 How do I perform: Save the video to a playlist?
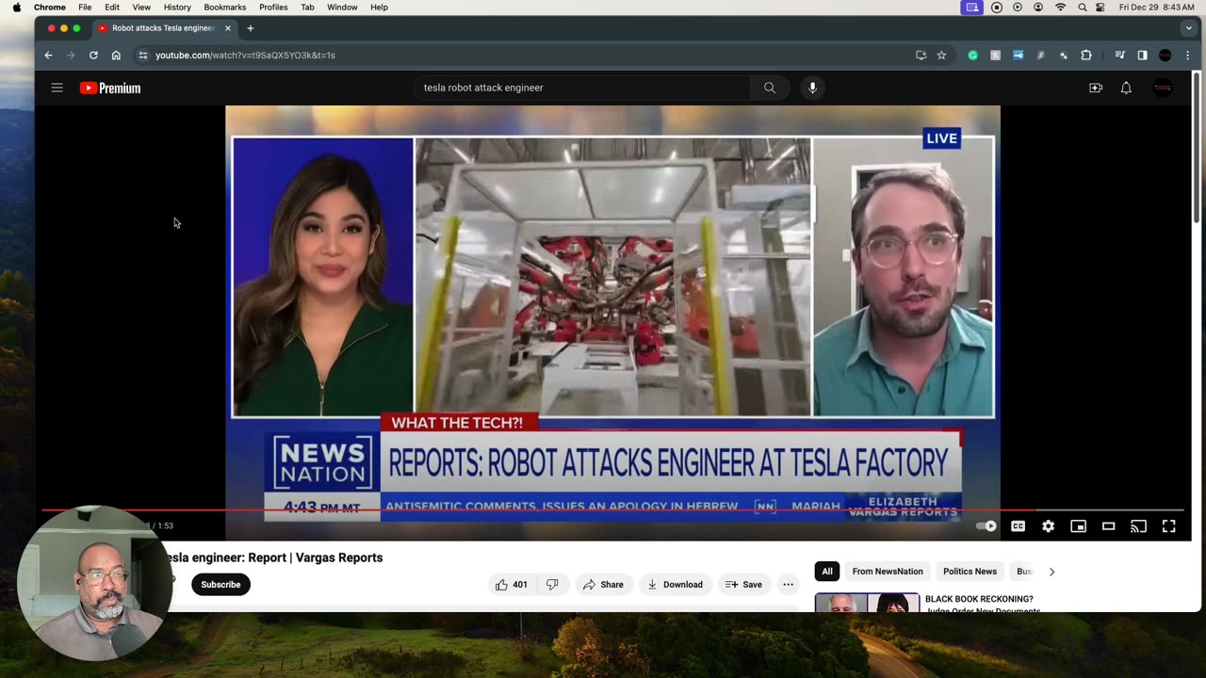(743, 585)
